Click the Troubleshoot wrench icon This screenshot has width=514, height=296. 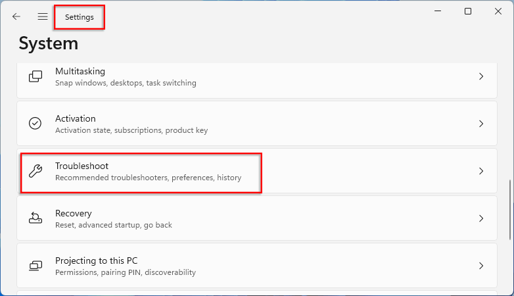pos(35,171)
